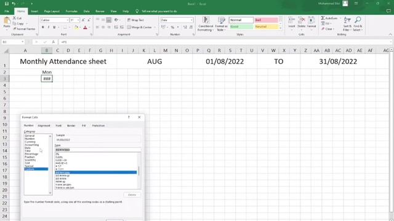394x221 pixels.
Task: Enable Wrap Text
Action: 135,20
